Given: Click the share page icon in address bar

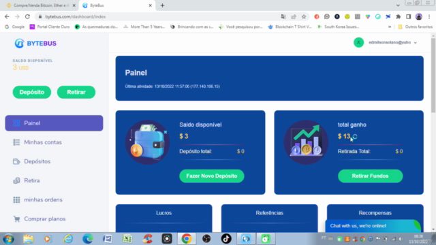Looking at the screenshot, I should [294, 16].
